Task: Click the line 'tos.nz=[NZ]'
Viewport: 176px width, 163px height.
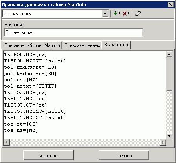Action: (x=21, y=130)
